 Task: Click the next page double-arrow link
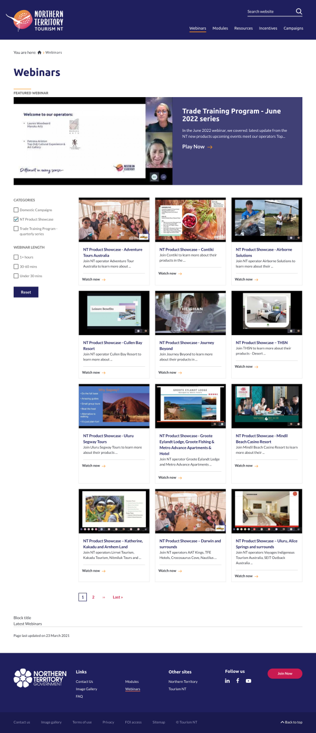click(x=104, y=597)
